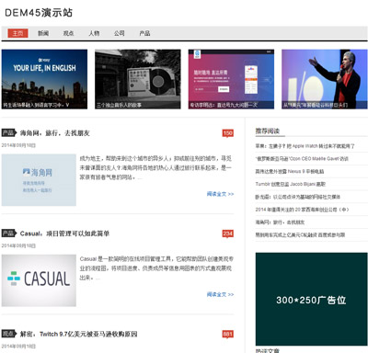
Task: Click the 产品 tag beside 海角网 title
Action: pyautogui.click(x=8, y=132)
